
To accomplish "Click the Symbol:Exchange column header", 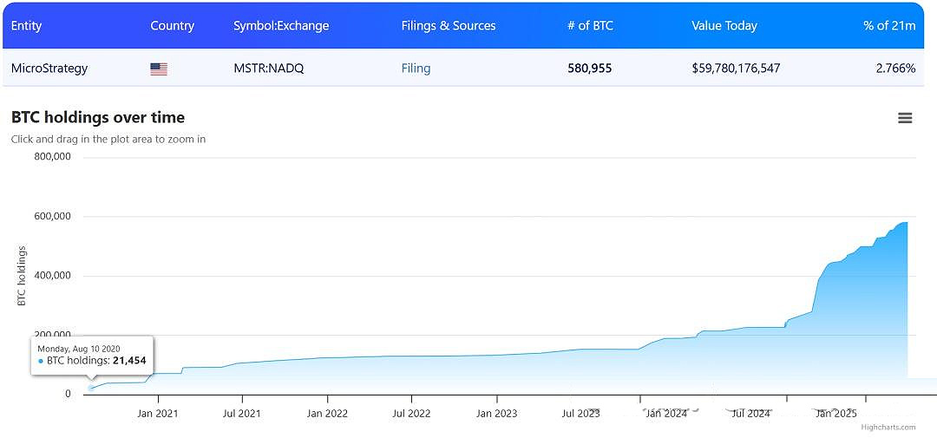I will point(281,26).
